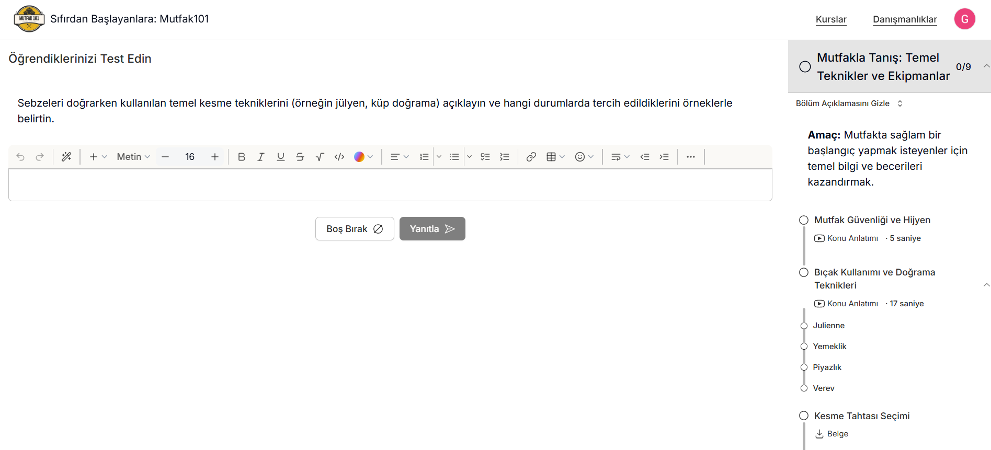Open the line wrap options dropdown
Image resolution: width=991 pixels, height=450 pixels.
[x=620, y=157]
